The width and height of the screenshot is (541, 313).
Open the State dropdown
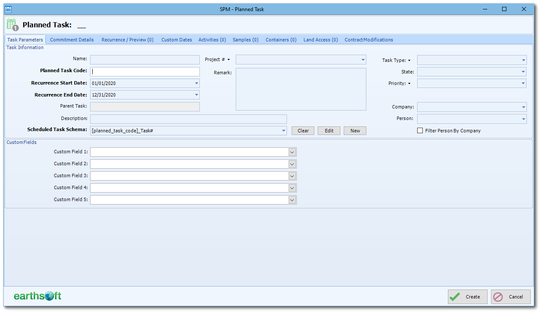coord(523,71)
